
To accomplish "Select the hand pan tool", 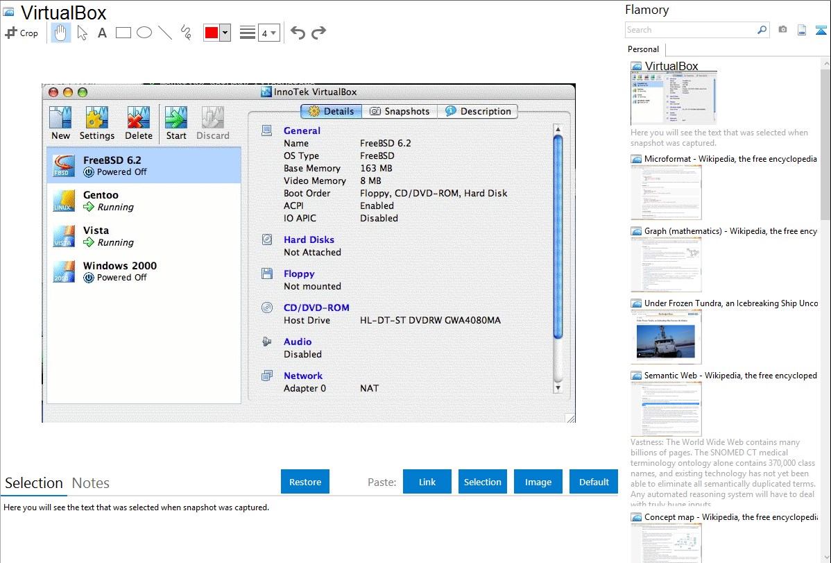I will point(60,33).
